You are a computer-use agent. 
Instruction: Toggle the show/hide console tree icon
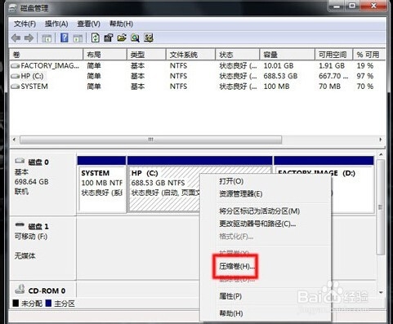click(47, 38)
